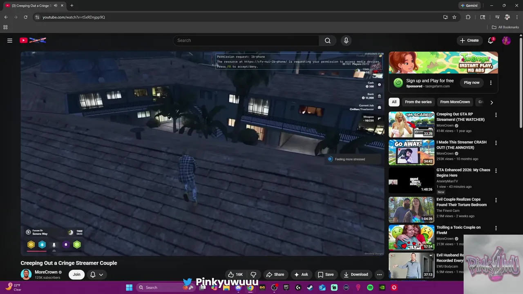Open the Taonga ad banner image
Image resolution: width=523 pixels, height=294 pixels.
pyautogui.click(x=443, y=62)
